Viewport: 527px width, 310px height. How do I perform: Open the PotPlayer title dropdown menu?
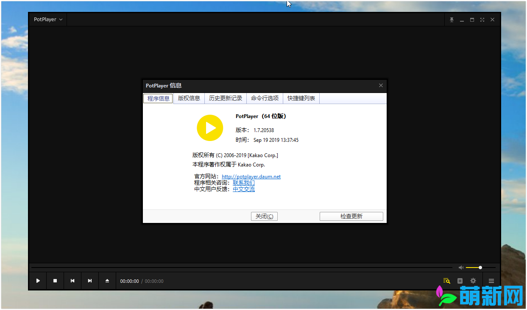48,20
